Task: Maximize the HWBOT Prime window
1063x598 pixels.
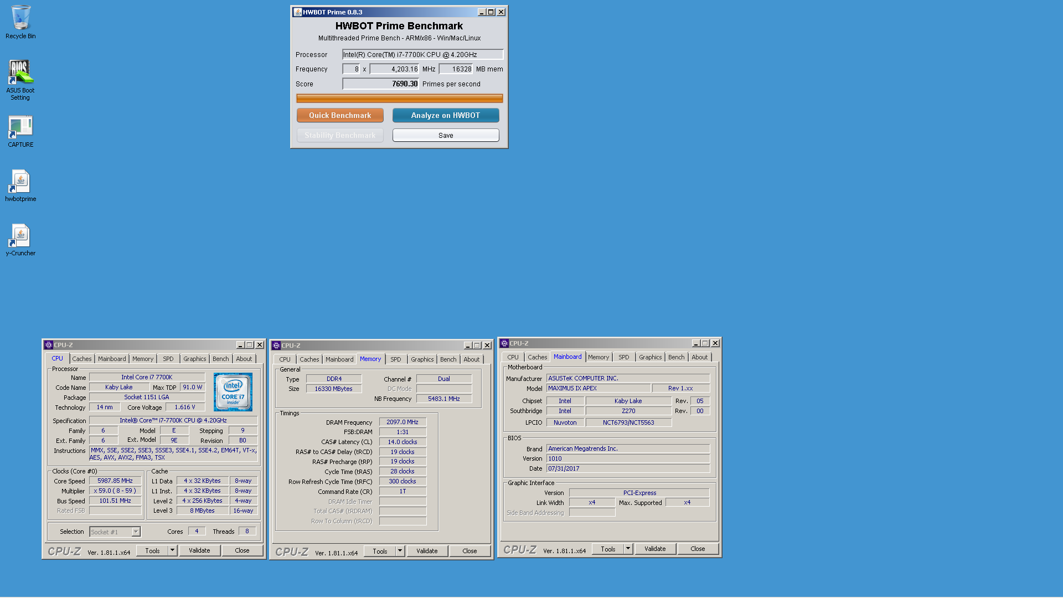Action: [x=491, y=12]
